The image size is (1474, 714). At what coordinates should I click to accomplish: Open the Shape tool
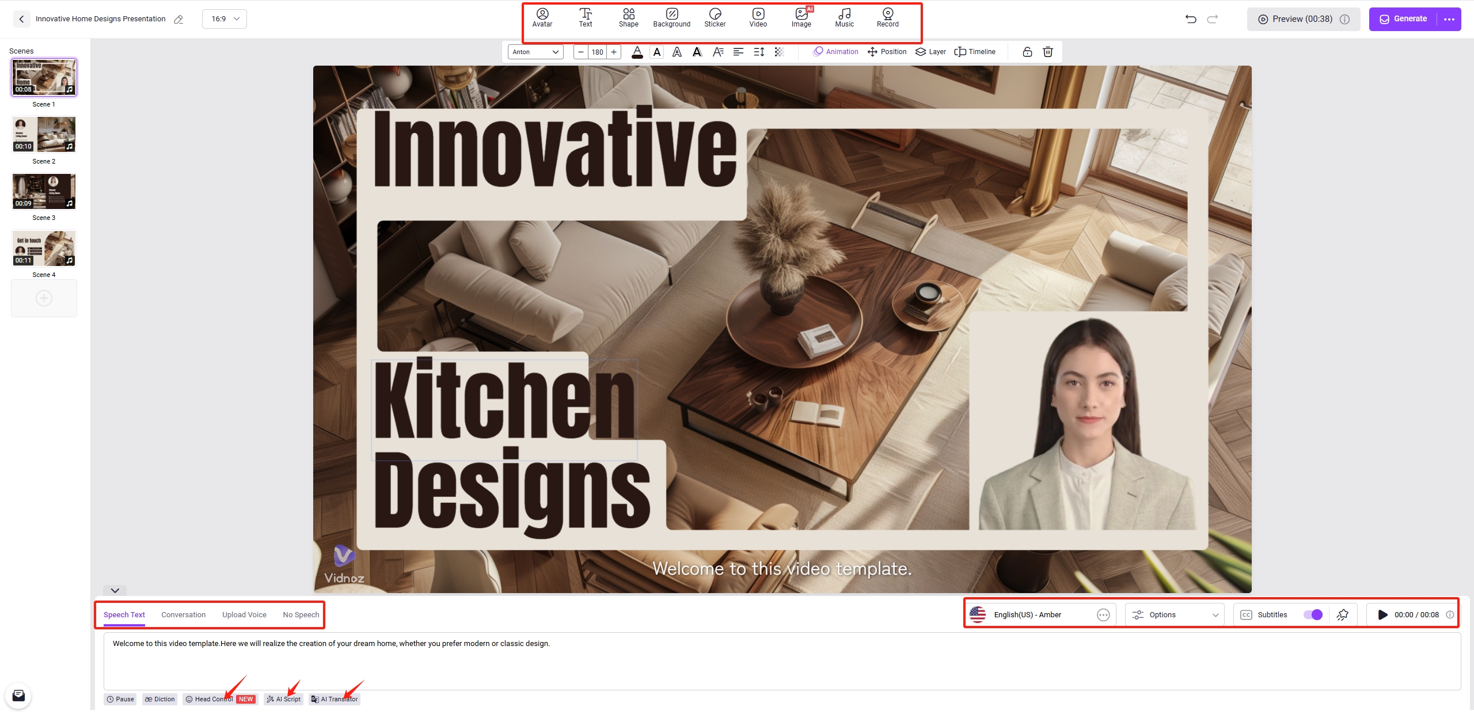click(x=628, y=18)
